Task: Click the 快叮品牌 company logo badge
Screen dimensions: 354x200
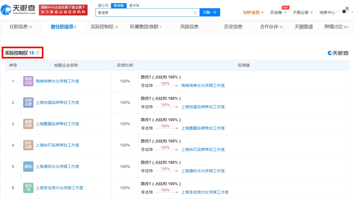Action: coord(28,145)
